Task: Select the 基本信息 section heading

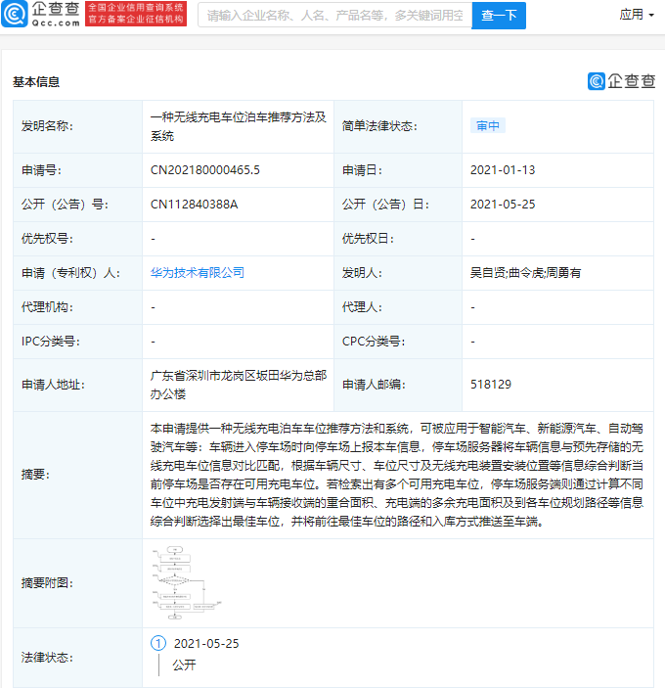Action: [36, 82]
